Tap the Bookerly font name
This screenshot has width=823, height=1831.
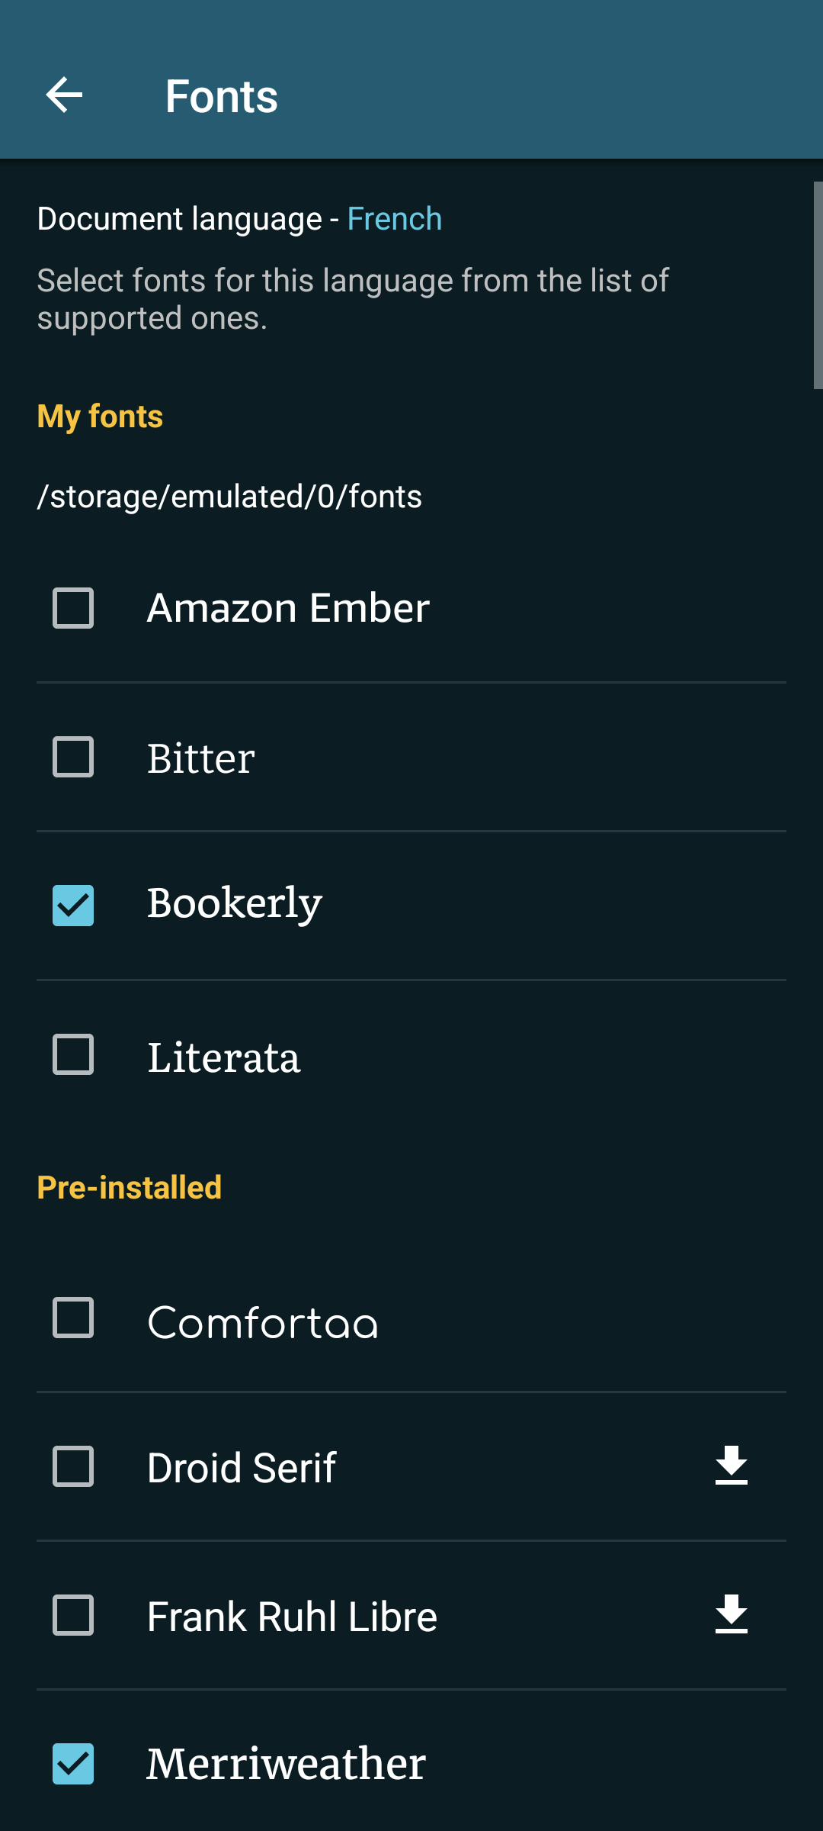235,904
